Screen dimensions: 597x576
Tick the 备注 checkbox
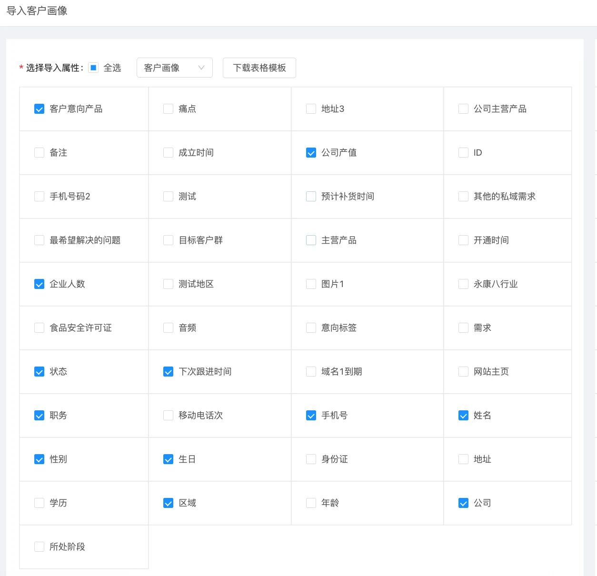coord(40,153)
